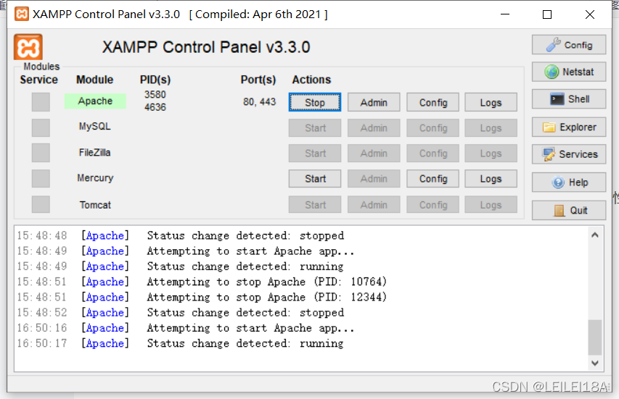This screenshot has height=399, width=619.
Task: Click the log line at 15:48:52
Action: tap(181, 312)
